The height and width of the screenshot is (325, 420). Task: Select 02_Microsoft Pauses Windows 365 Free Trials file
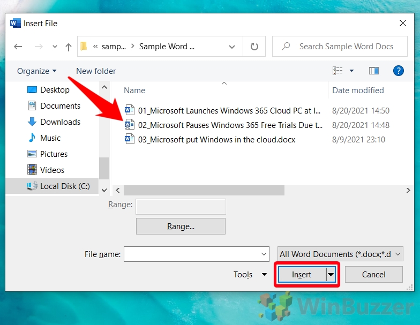230,125
